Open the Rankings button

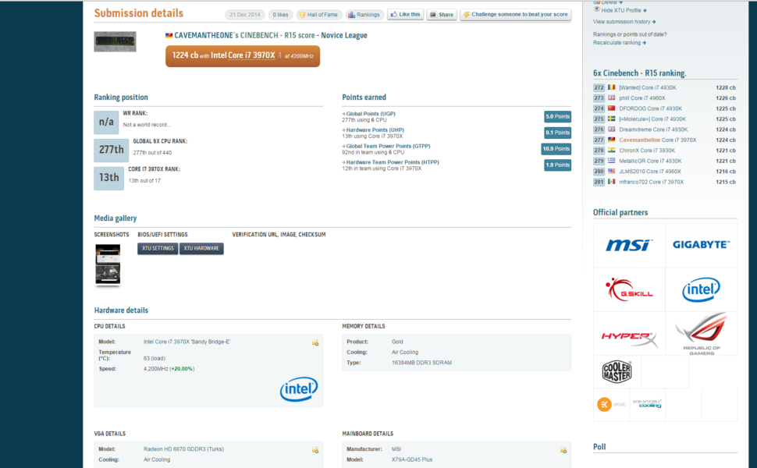pyautogui.click(x=364, y=15)
